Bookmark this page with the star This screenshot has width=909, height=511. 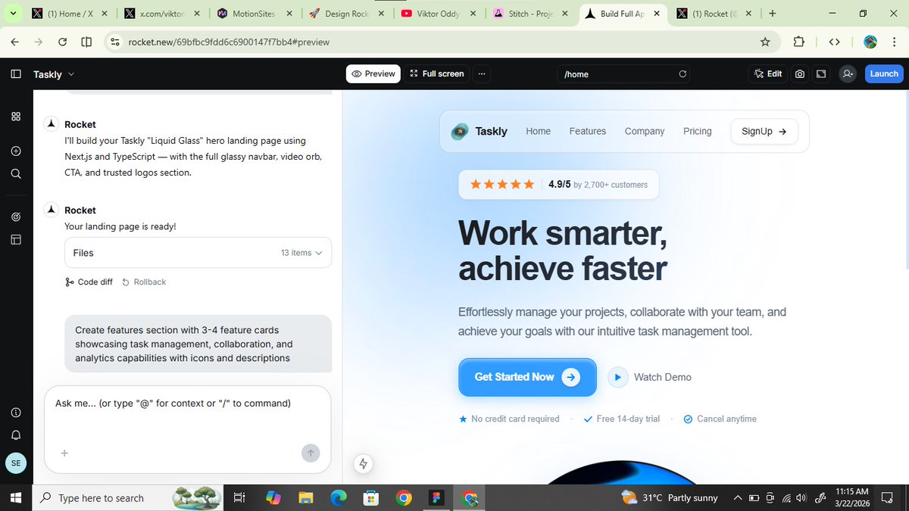(765, 42)
